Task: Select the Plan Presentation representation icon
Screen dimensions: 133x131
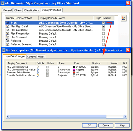Action: pos(8,33)
